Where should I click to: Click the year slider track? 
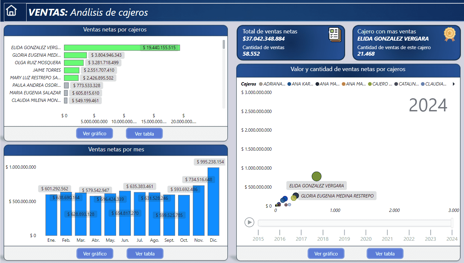[355, 223]
